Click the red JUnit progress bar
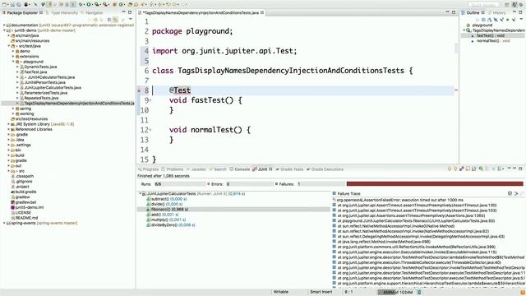 coord(435,183)
